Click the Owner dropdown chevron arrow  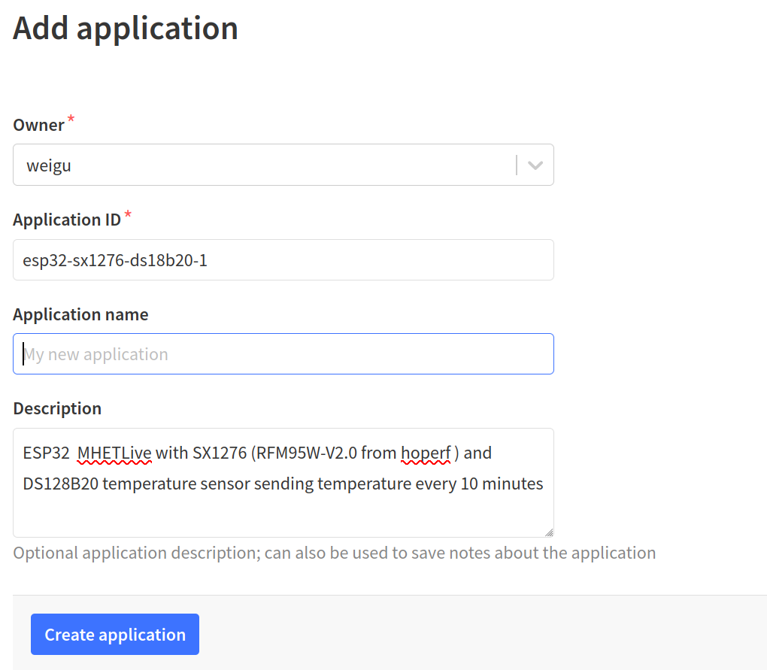(535, 165)
